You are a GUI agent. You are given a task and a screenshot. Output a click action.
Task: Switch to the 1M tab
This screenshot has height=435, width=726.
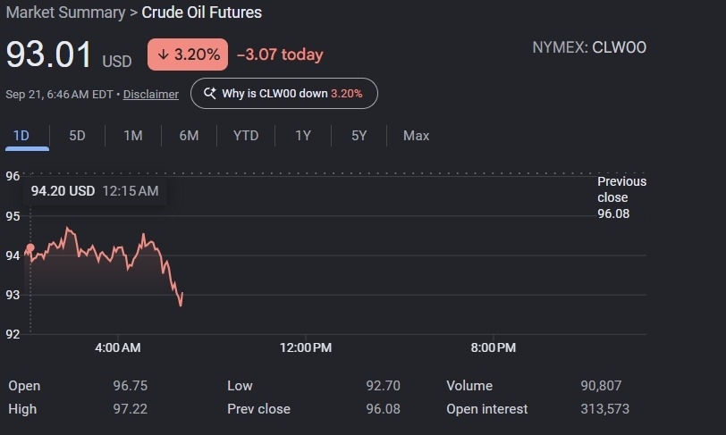(x=133, y=136)
